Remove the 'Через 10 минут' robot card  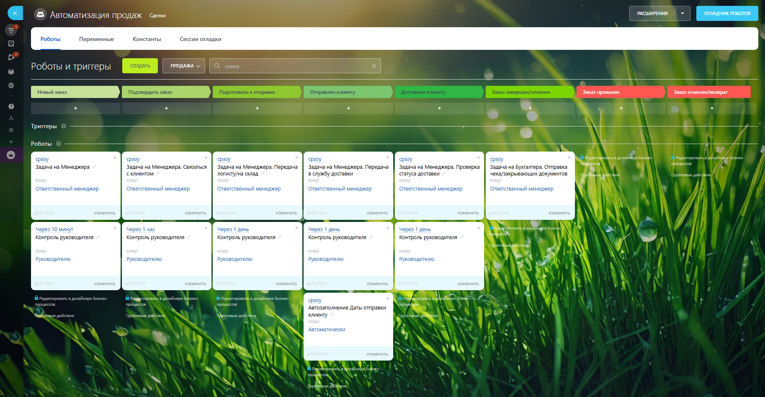click(x=115, y=228)
